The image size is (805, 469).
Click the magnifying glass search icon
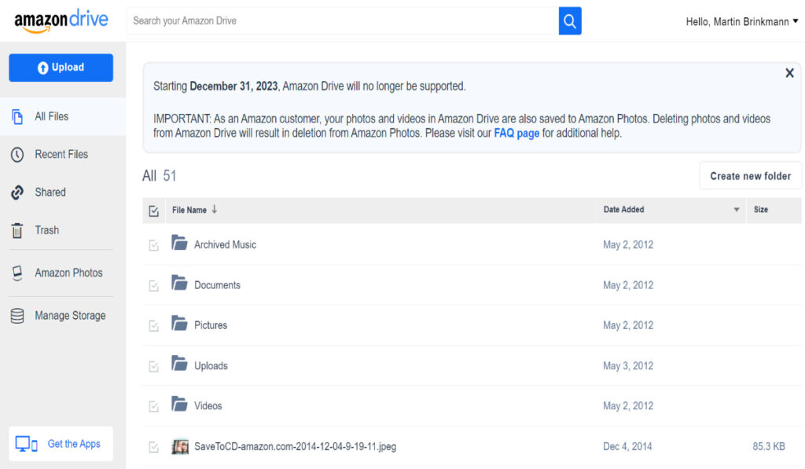[570, 21]
